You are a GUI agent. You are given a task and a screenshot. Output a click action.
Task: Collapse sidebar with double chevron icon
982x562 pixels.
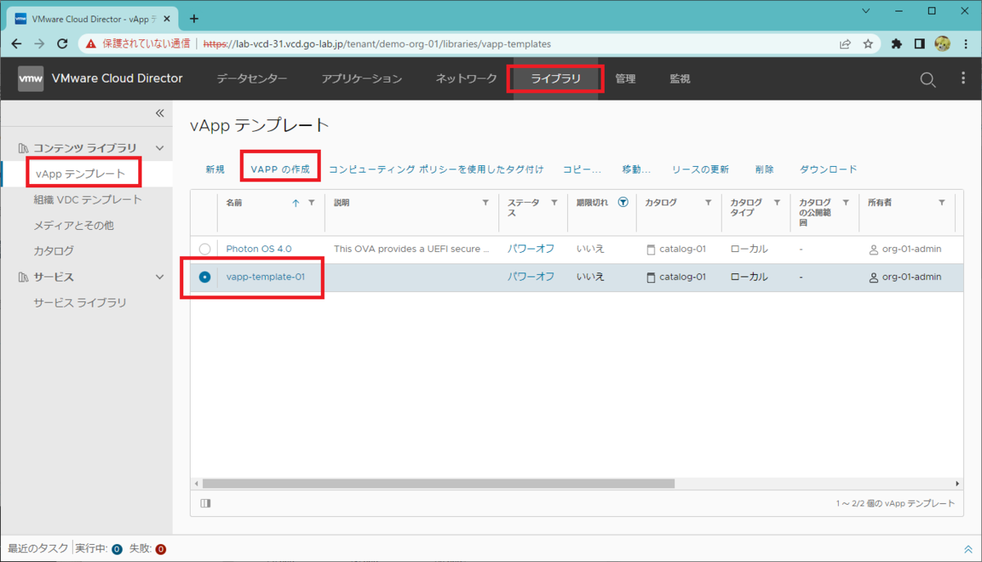(160, 113)
